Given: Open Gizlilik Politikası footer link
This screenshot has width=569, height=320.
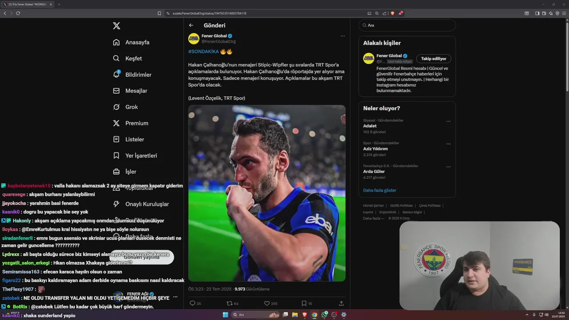Looking at the screenshot, I should pos(401,206).
